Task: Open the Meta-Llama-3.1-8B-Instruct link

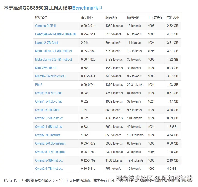Action: coord(53,51)
